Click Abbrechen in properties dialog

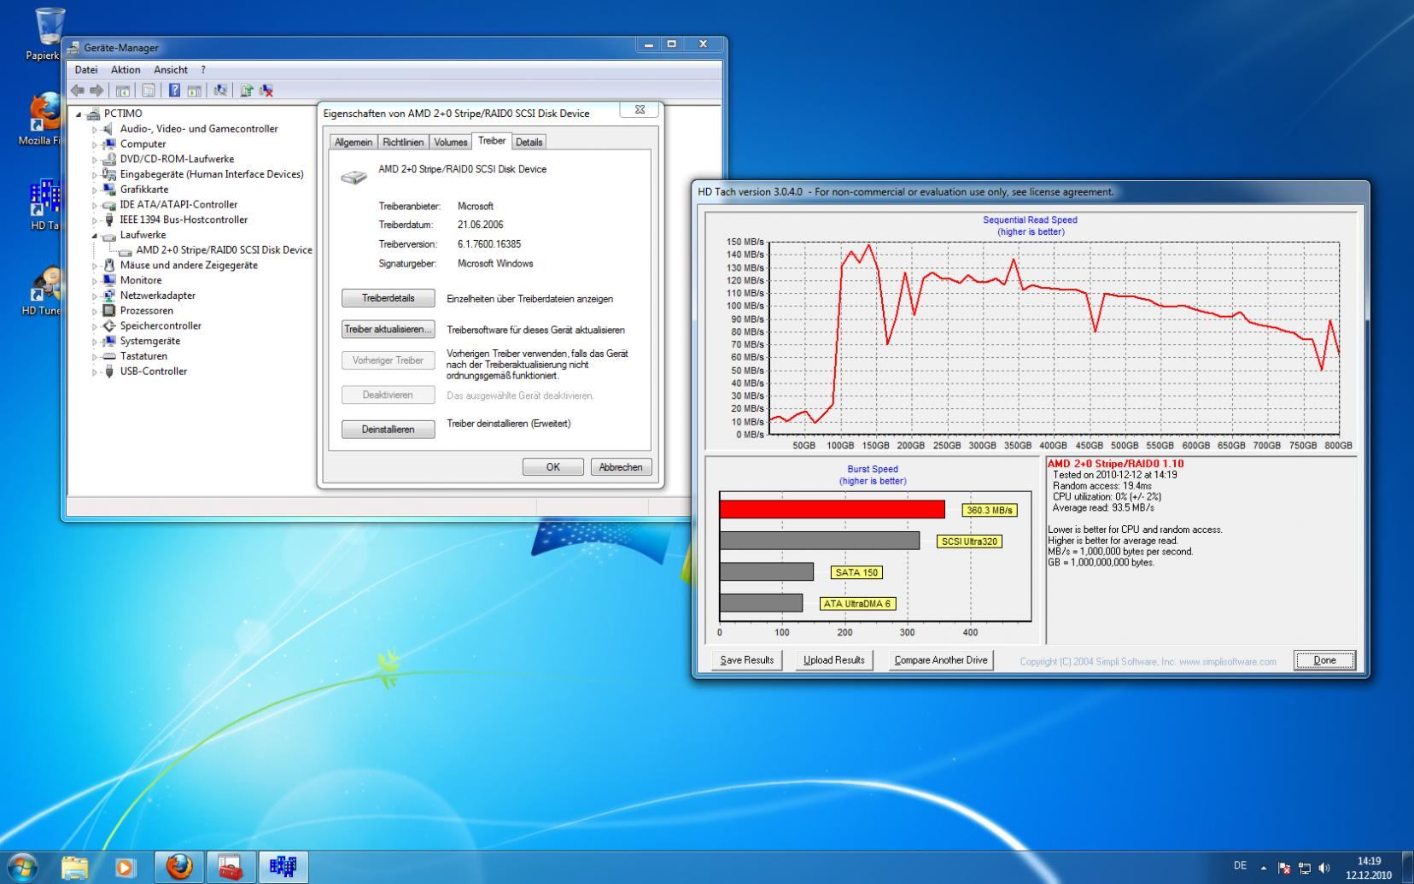[x=621, y=467]
